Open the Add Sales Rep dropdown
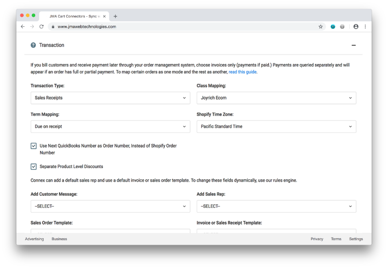388x268 pixels. coord(276,206)
